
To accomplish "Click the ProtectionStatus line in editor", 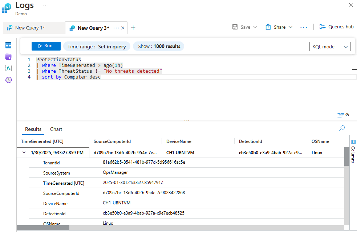I will tap(58, 60).
